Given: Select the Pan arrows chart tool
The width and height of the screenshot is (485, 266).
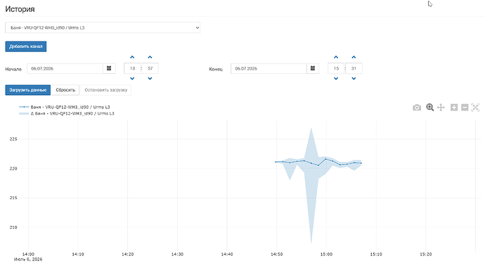Looking at the screenshot, I should point(441,108).
